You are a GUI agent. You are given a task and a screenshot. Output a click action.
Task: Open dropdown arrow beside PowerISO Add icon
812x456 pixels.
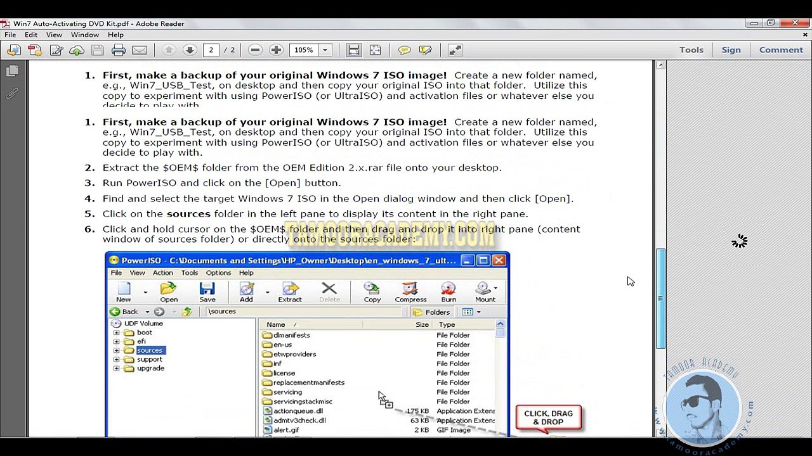pos(267,292)
